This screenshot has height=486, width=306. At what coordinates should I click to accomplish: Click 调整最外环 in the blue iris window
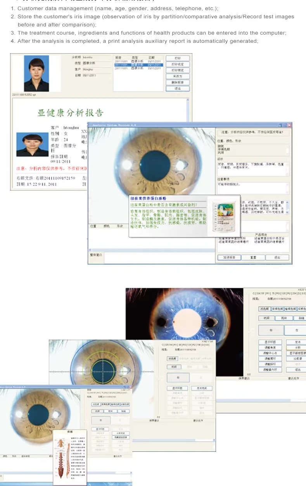[270, 370]
